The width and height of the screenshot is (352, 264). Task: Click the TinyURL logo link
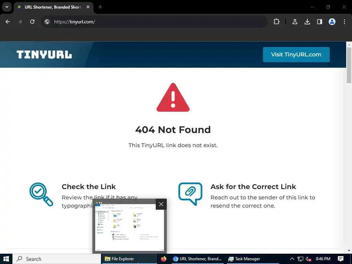(x=44, y=55)
